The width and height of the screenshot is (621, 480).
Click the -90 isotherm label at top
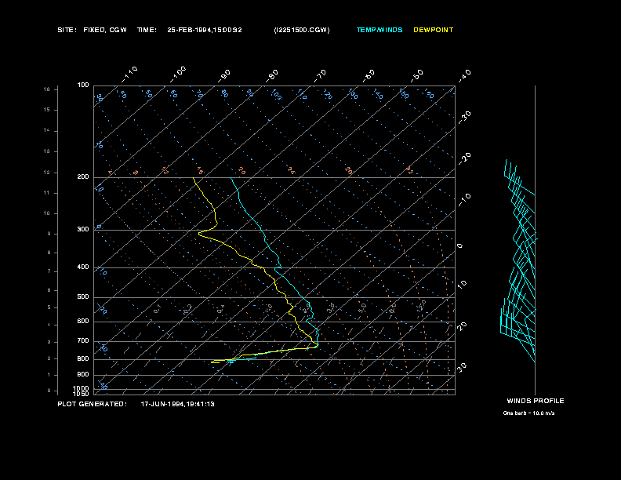click(224, 76)
